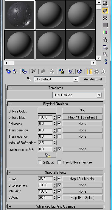Expand the Advanced Lighting Override rollout
The height and width of the screenshot is (210, 112).
coord(55,206)
